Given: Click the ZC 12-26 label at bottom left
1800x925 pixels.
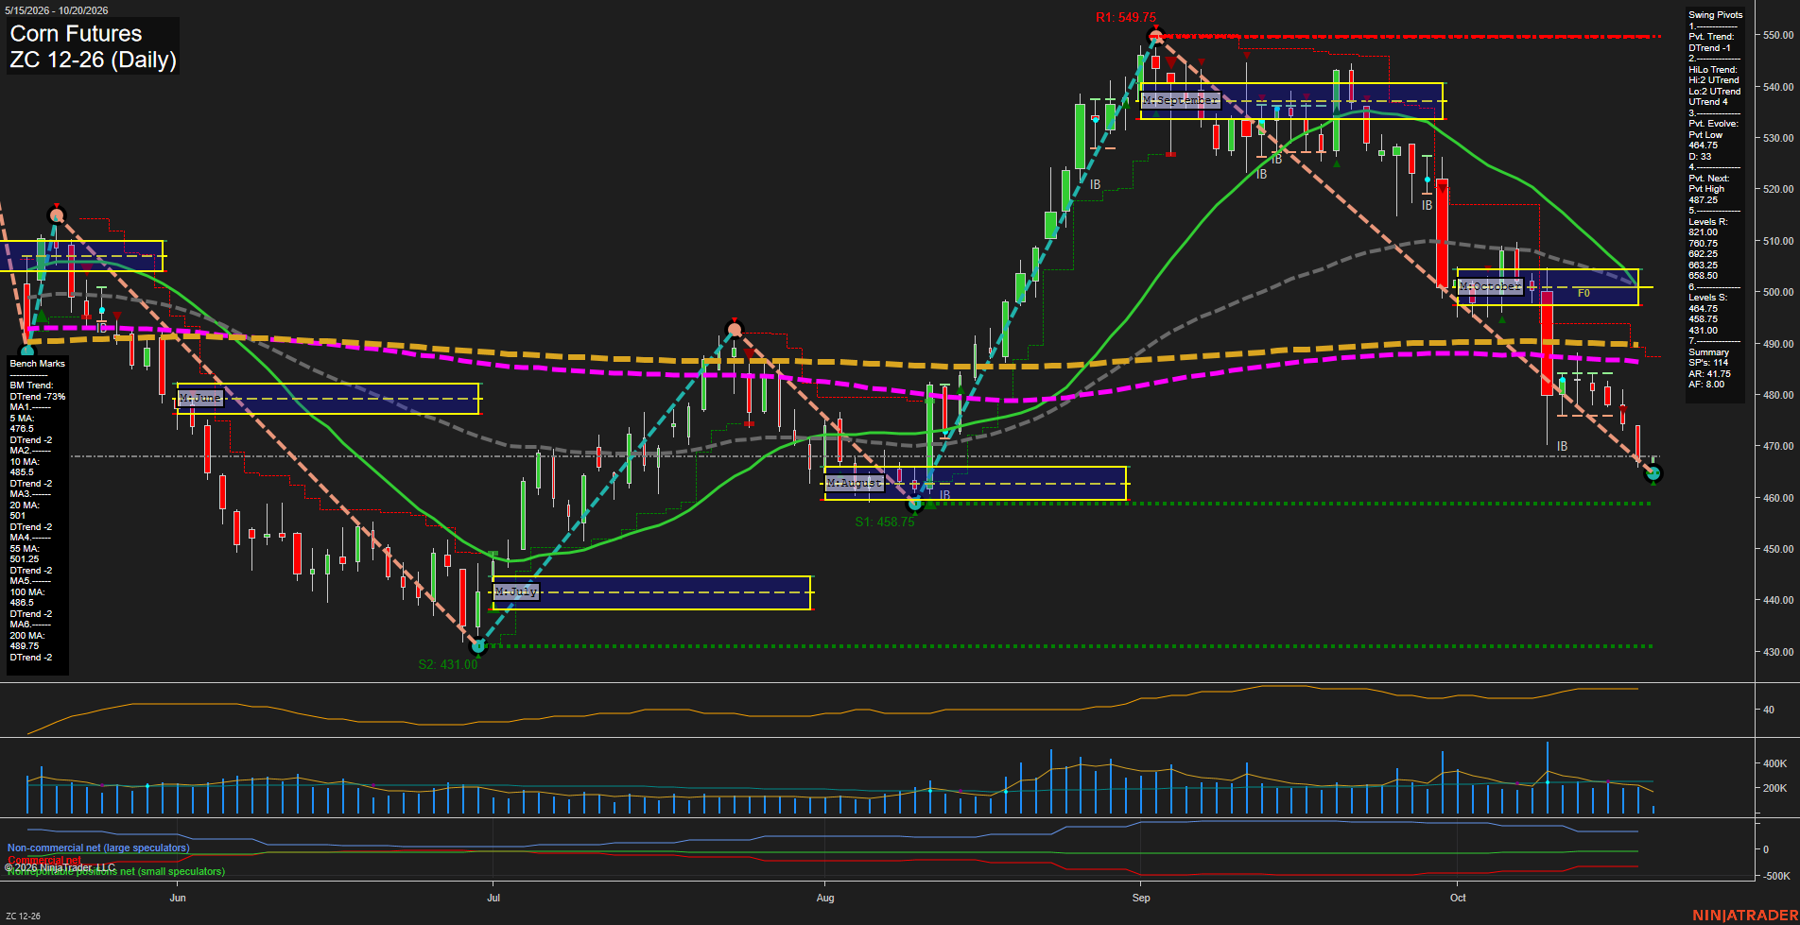Looking at the screenshot, I should pos(23,916).
